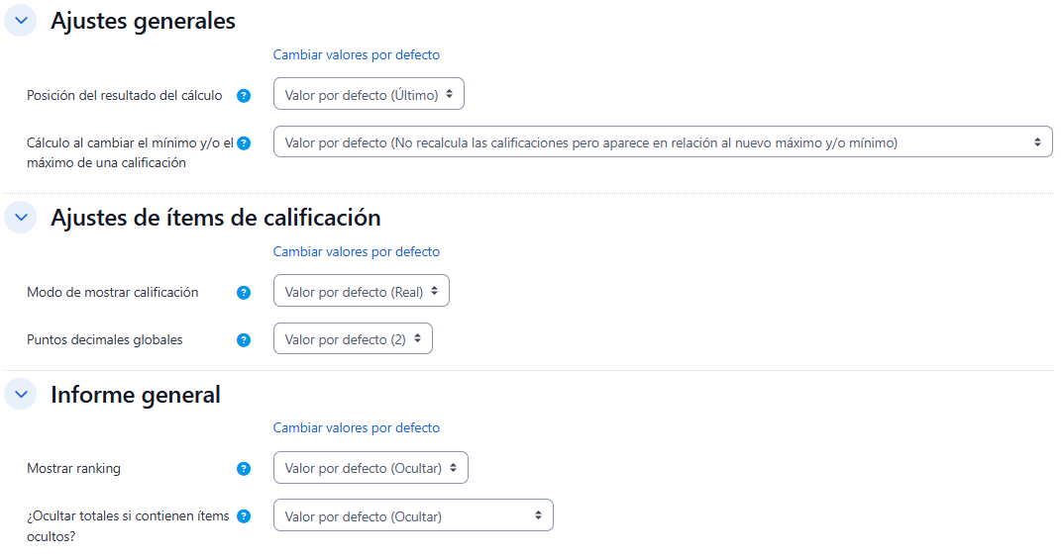
Task: Open the Ocultar totales dropdown
Action: pyautogui.click(x=412, y=516)
